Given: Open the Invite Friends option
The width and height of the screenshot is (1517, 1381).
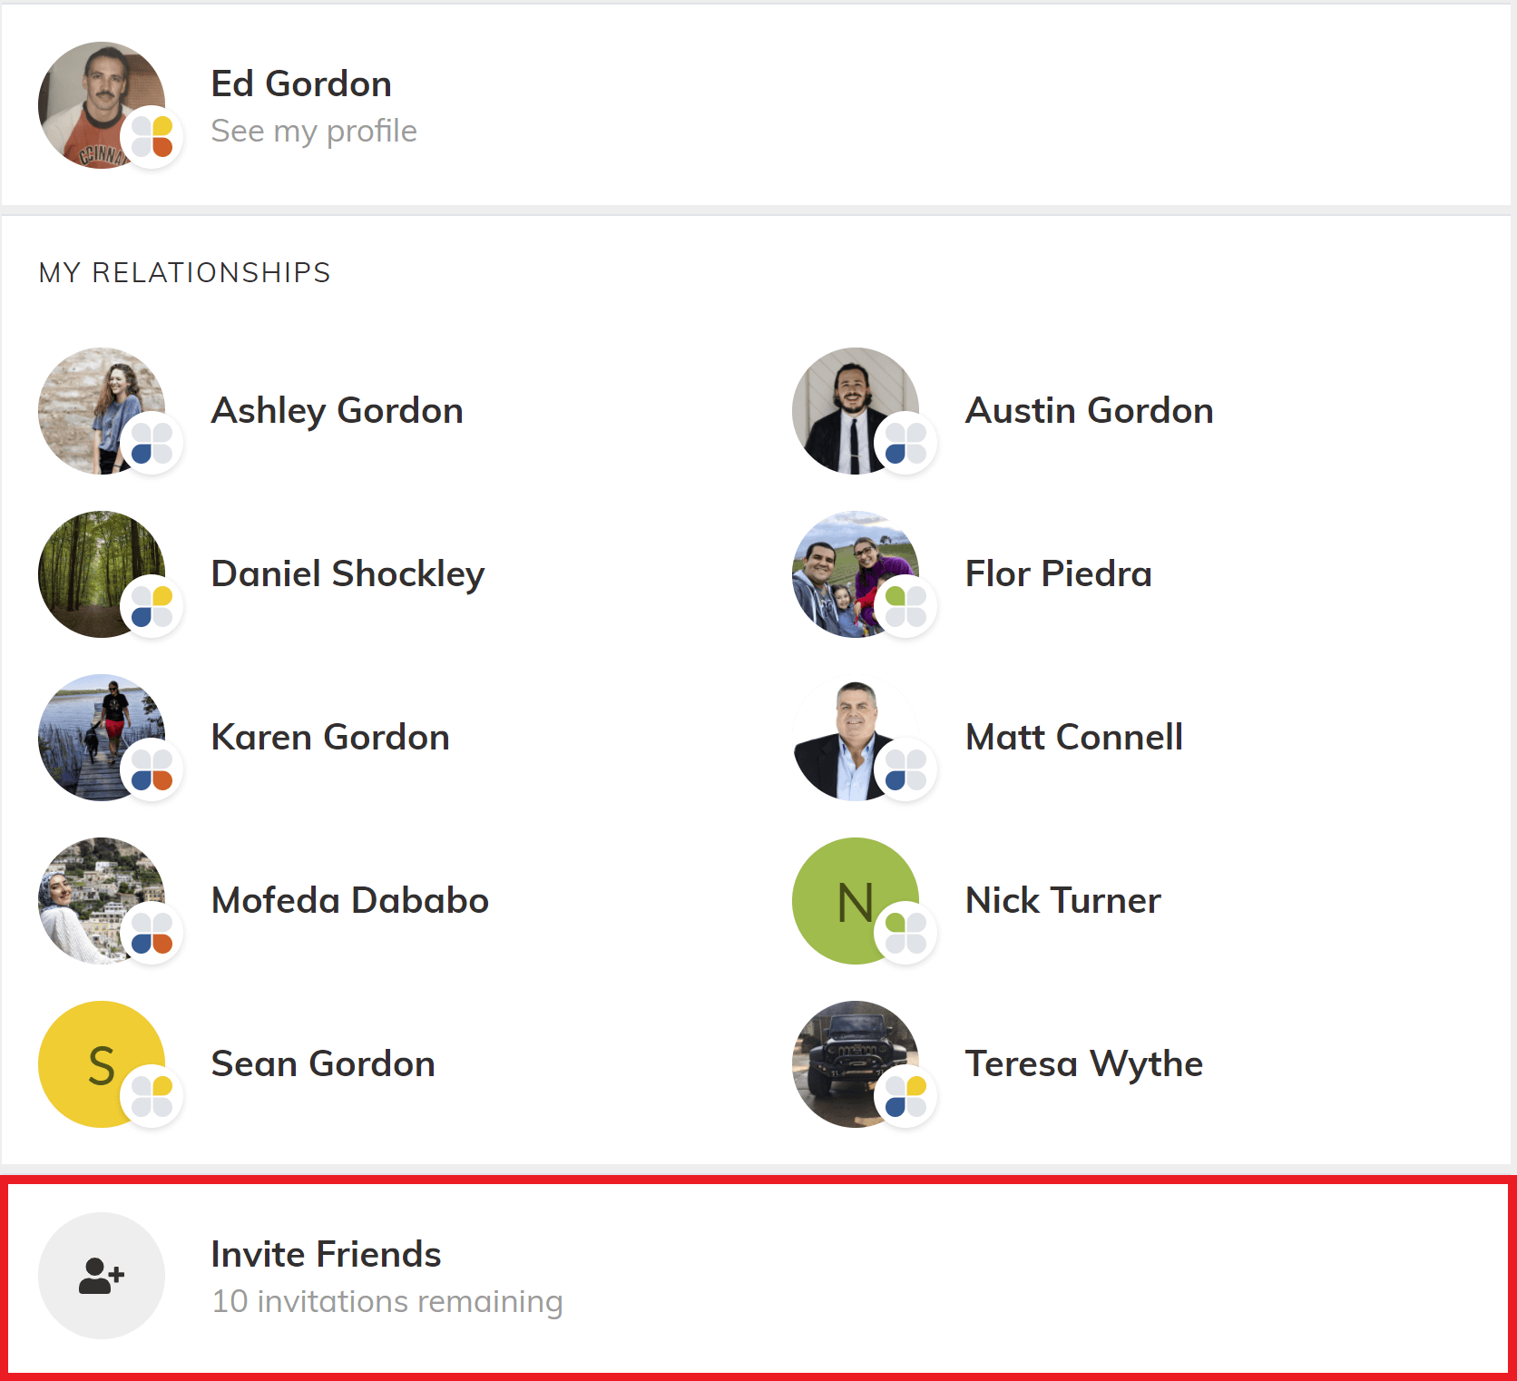Looking at the screenshot, I should (x=326, y=1254).
